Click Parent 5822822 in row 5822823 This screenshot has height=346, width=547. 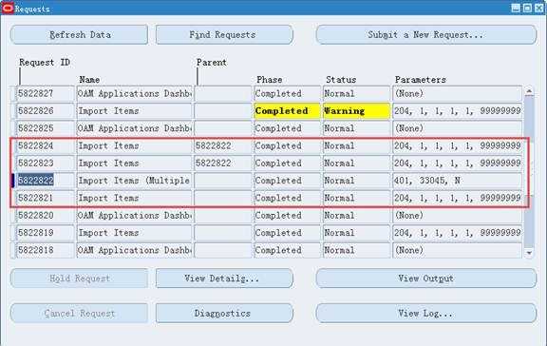(222, 163)
